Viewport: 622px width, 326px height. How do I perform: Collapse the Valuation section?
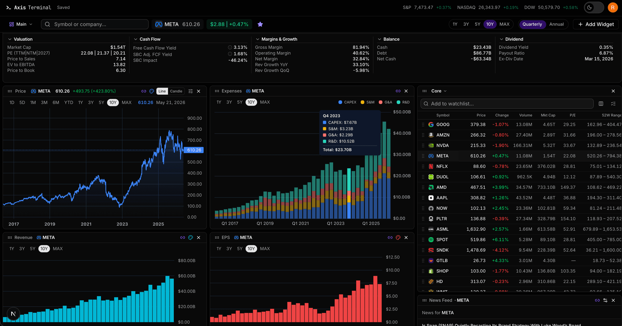(20, 39)
